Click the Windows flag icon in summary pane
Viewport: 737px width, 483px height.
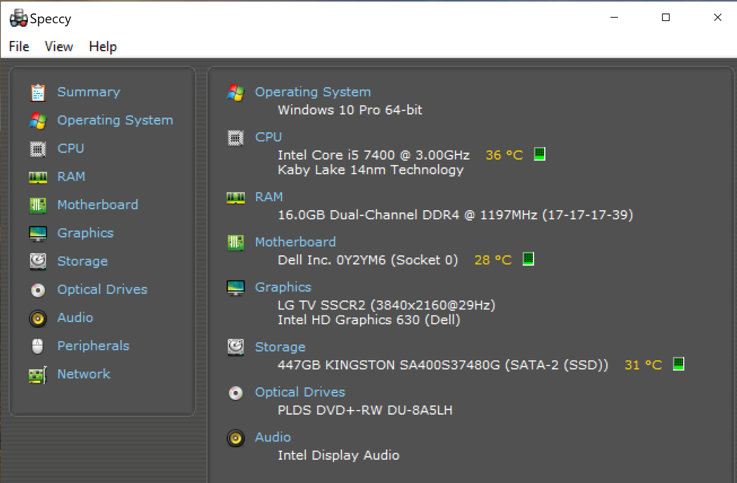236,93
